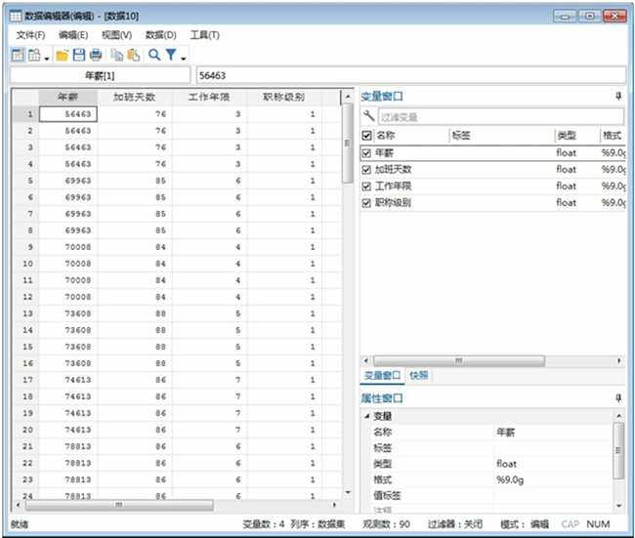
Task: Open the dropdown arrow beside the filter funnel
Action: coord(183,58)
